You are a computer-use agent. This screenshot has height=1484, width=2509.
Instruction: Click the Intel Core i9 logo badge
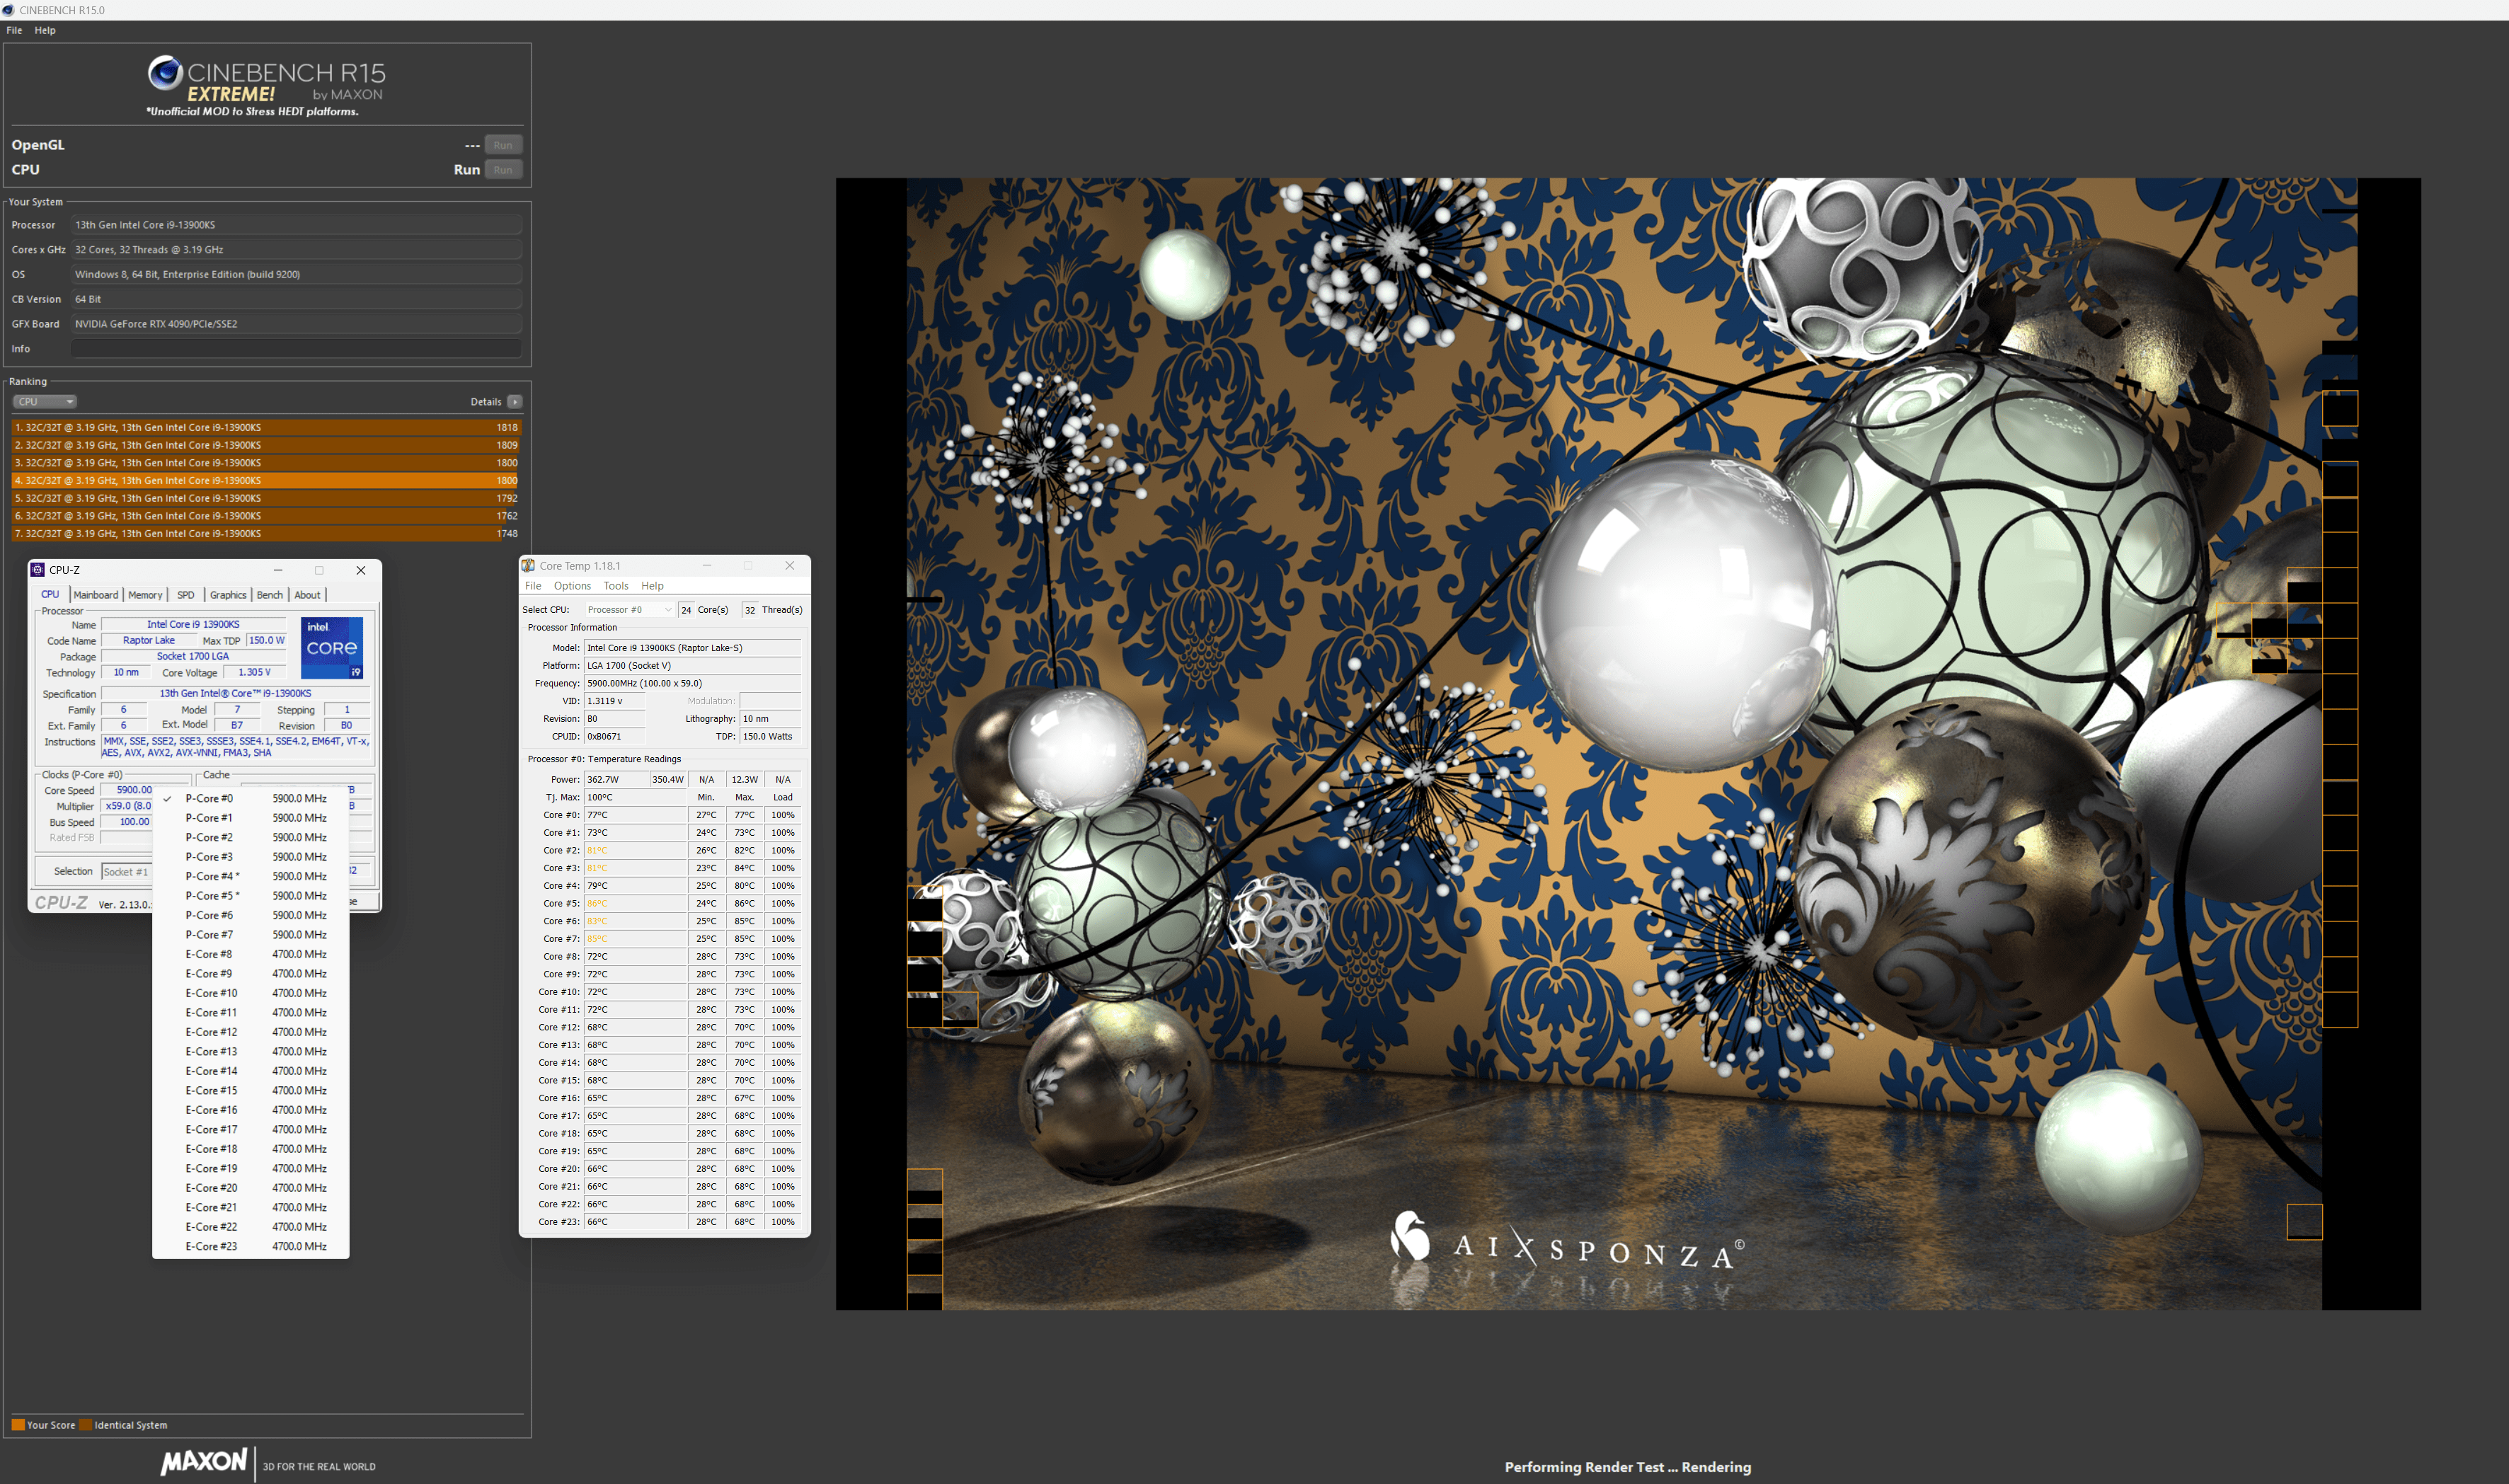[331, 647]
